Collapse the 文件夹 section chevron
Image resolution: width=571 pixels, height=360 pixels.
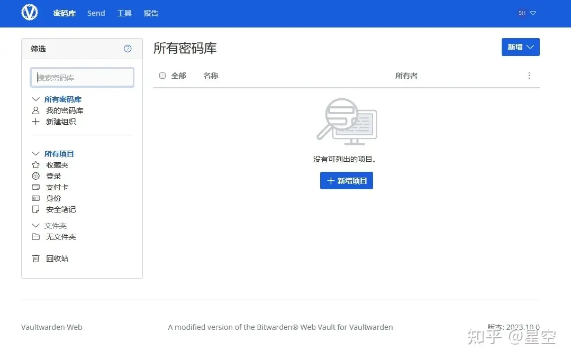[x=36, y=226]
